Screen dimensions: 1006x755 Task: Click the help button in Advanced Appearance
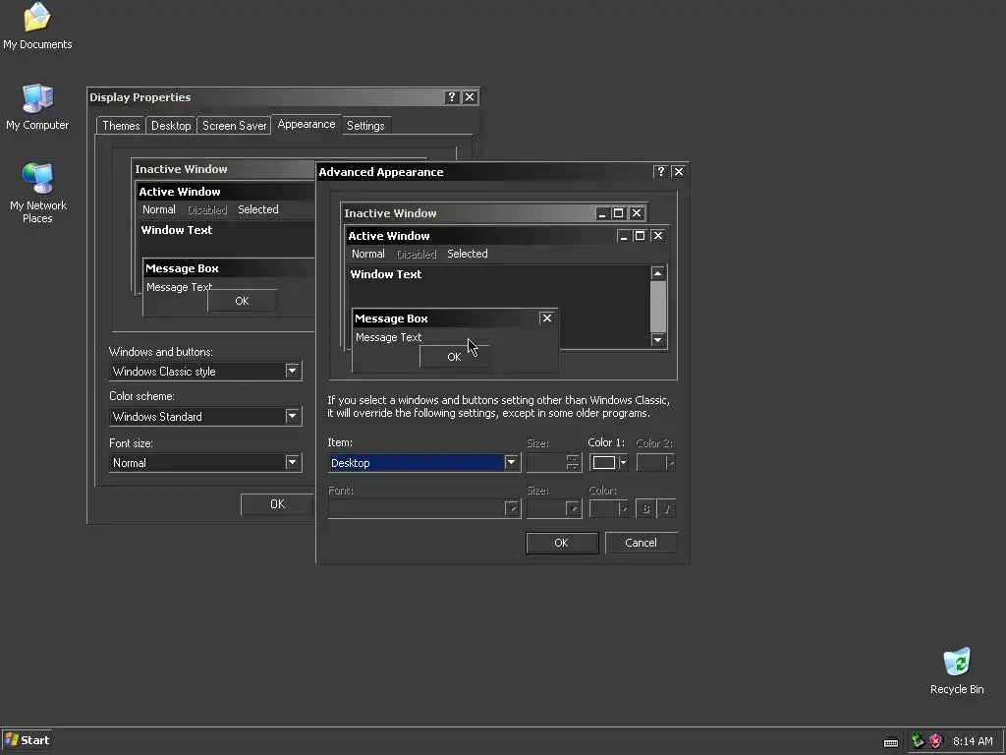661,171
